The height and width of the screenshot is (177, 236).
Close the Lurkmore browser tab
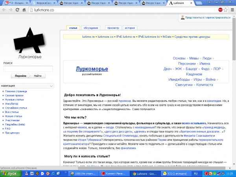tap(191, 3)
